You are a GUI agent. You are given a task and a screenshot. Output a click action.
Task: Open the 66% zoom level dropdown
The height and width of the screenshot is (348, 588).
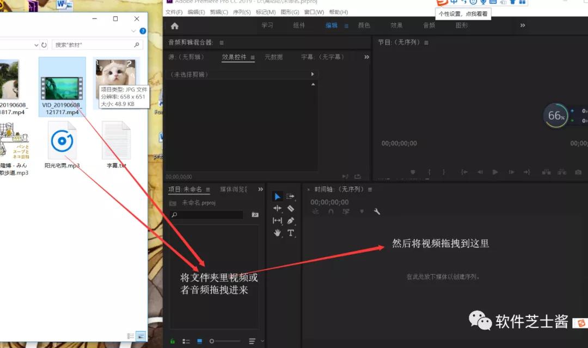pyautogui.click(x=555, y=115)
